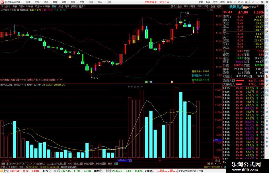Viewport: 269px width, 173px height.
Task: Select 周 period in right sidebar
Action: [267, 125]
